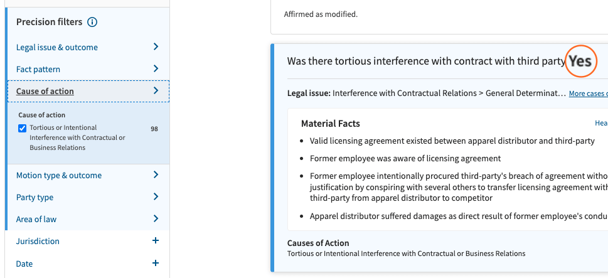The height and width of the screenshot is (278, 608).
Task: Click the 98 result count
Action: click(154, 129)
